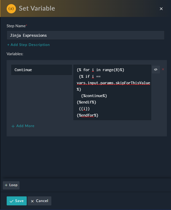
Task: Click the x icon on Cancel
Action: (x=32, y=201)
